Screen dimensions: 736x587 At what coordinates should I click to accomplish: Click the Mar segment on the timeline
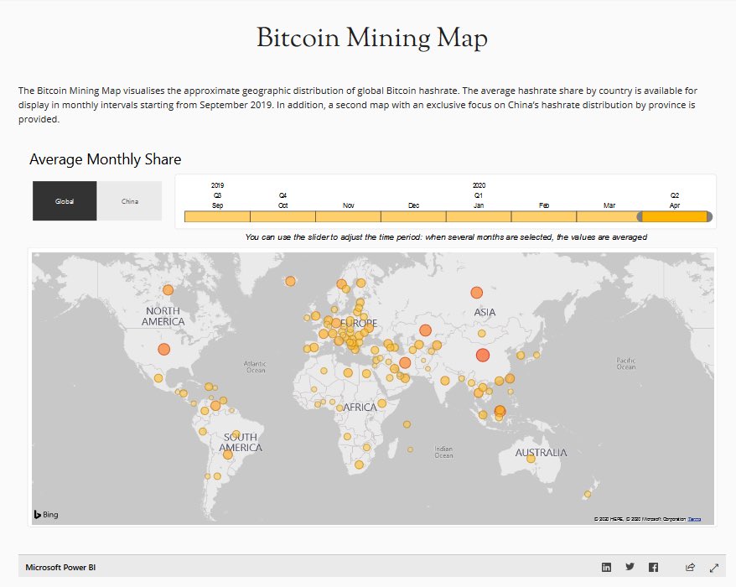[608, 216]
